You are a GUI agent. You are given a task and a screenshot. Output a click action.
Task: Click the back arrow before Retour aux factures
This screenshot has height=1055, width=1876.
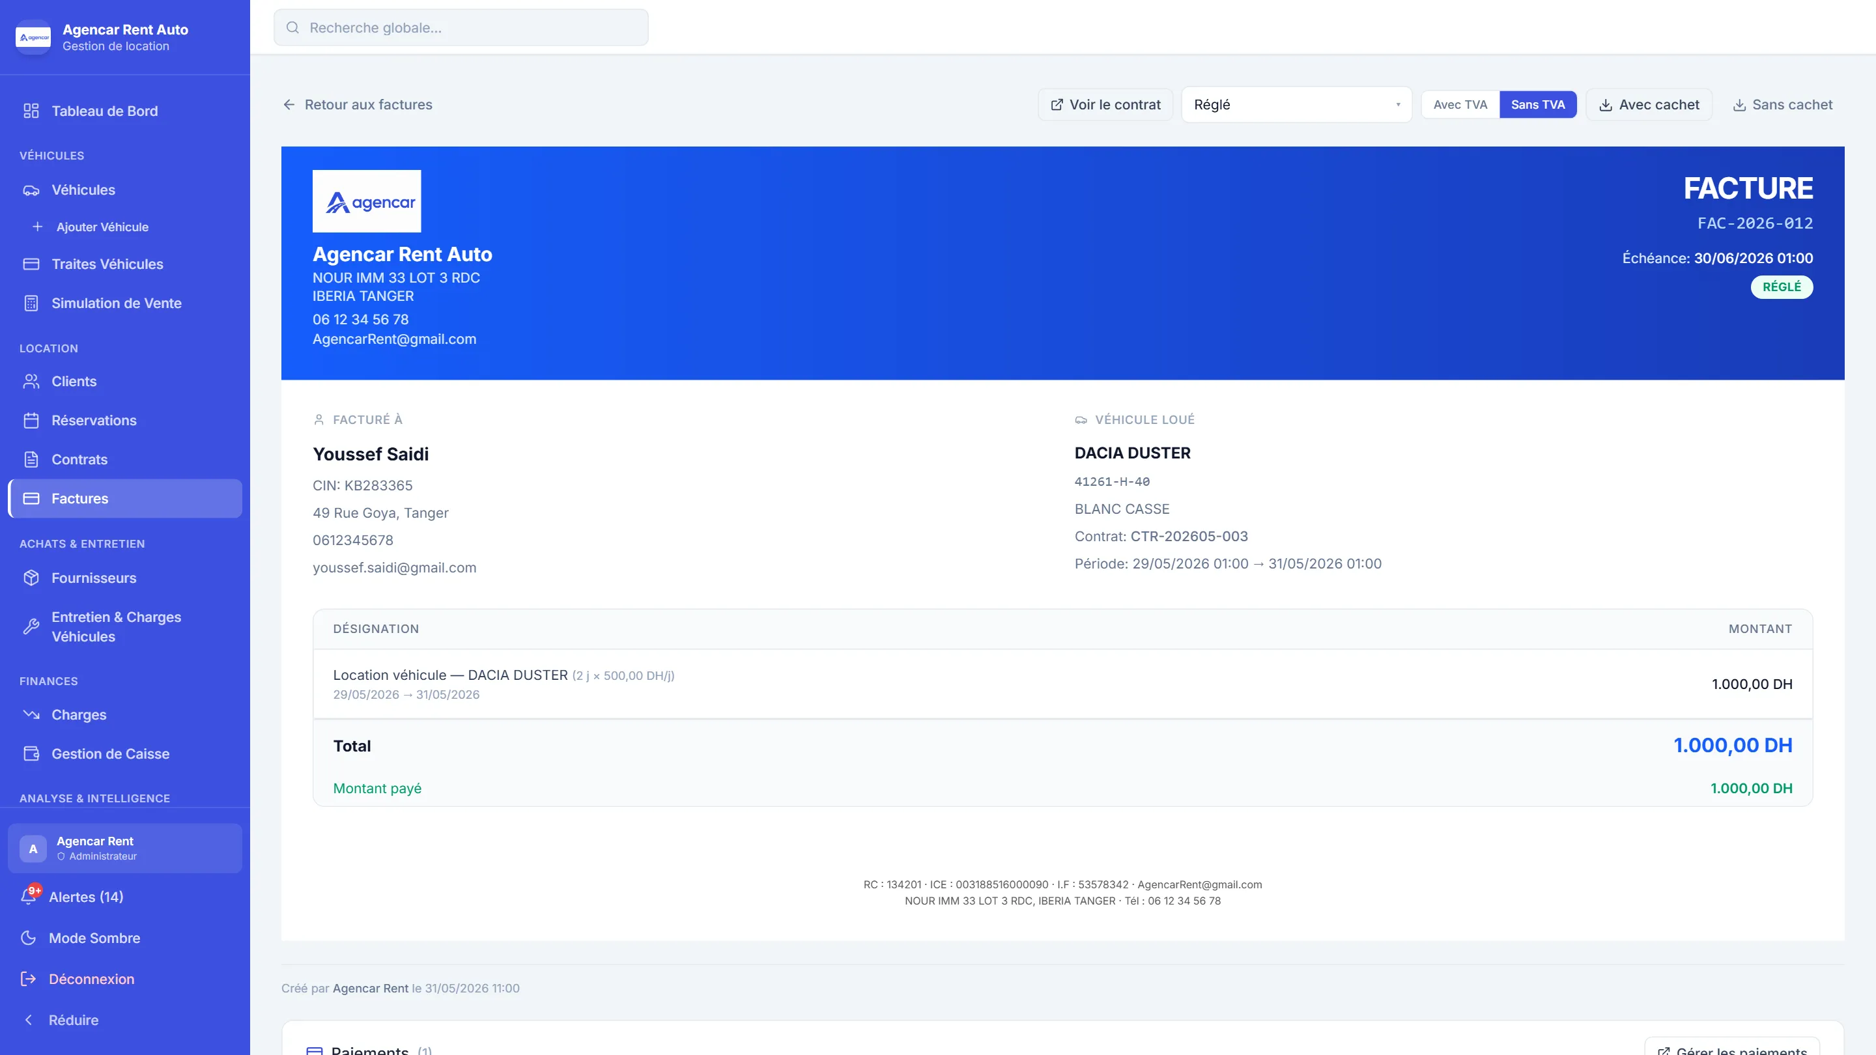tap(289, 105)
